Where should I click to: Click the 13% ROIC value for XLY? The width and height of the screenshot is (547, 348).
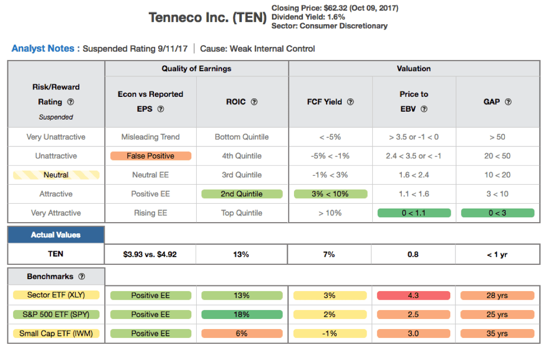coord(242,296)
